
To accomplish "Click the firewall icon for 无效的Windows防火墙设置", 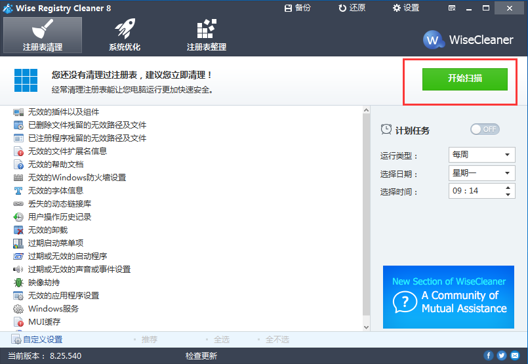I will tap(18, 178).
